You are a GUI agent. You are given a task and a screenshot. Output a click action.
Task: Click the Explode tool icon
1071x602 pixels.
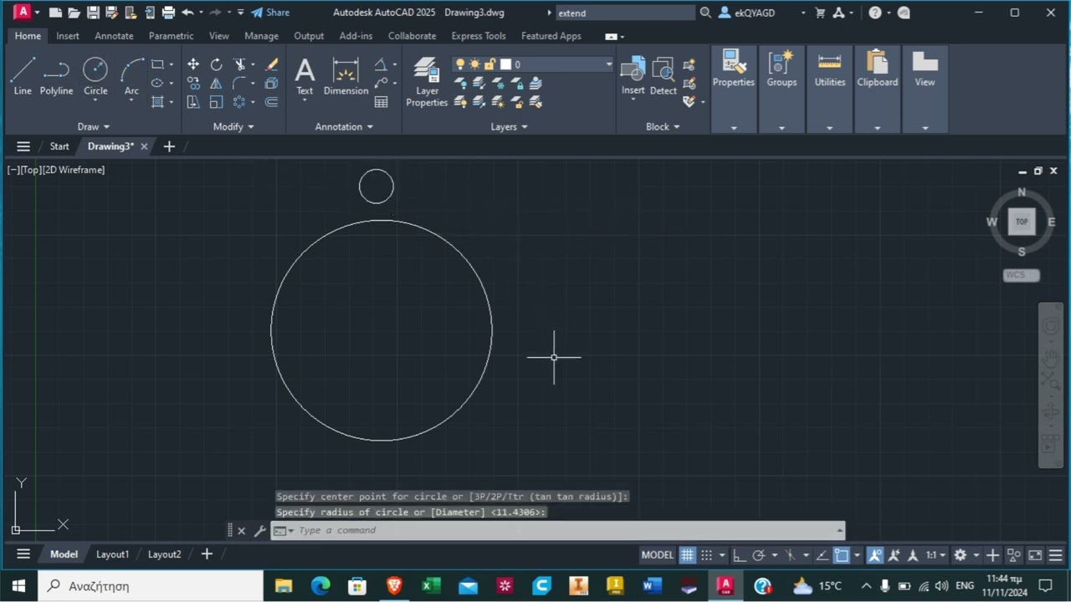[271, 83]
